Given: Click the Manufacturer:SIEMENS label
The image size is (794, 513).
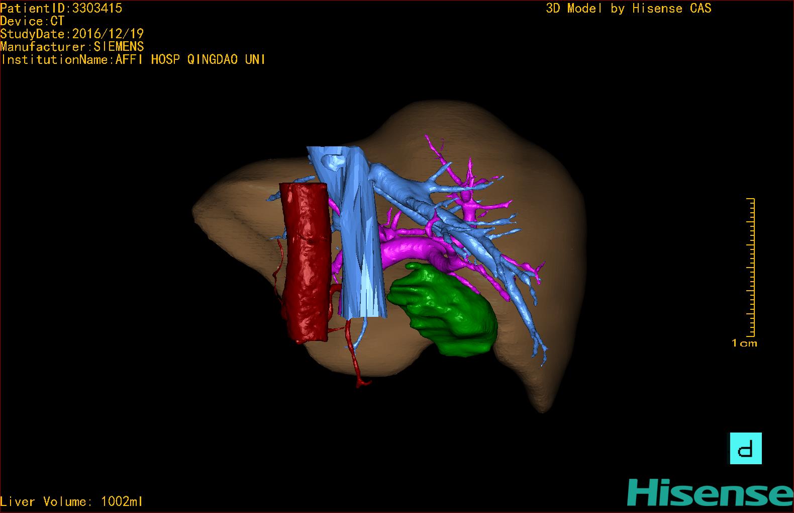Looking at the screenshot, I should point(72,47).
